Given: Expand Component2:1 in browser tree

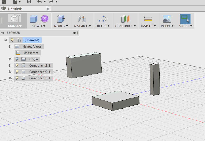Looking at the screenshot, I should tap(10, 72).
